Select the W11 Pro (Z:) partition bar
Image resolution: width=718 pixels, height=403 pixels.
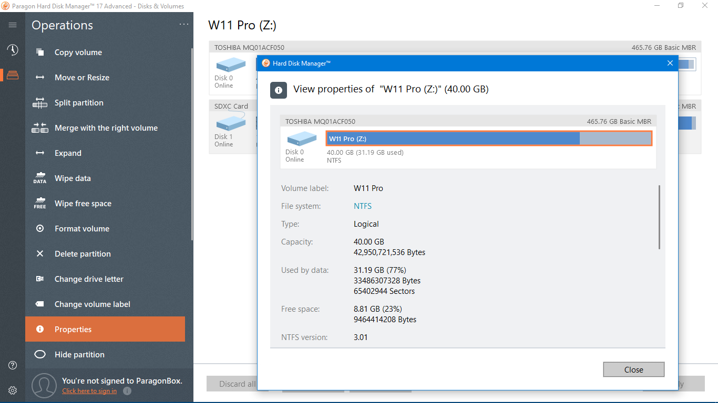[489, 139]
